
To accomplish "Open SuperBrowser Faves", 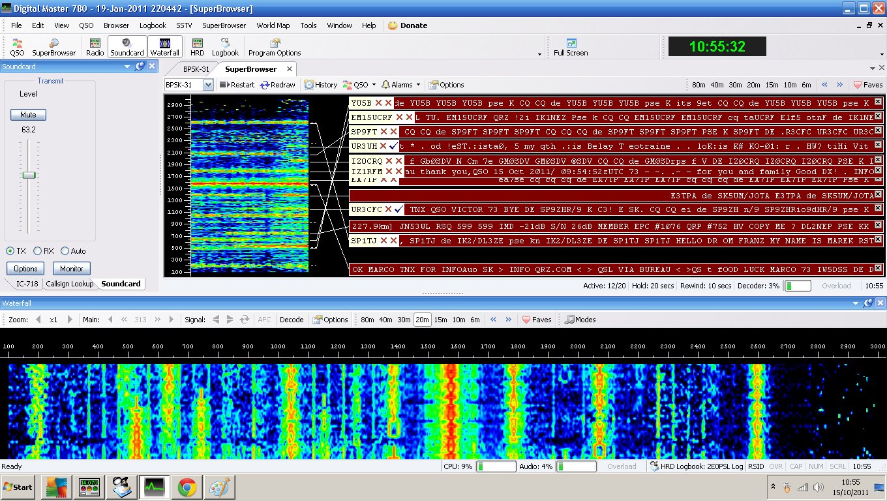I will [x=868, y=85].
